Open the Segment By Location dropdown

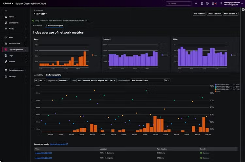coord(64,81)
